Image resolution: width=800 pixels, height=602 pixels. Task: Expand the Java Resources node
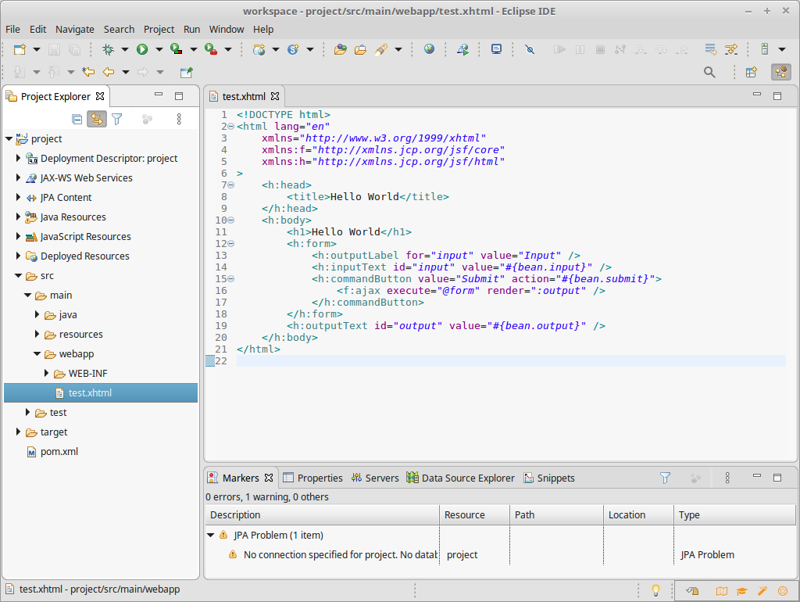pos(18,217)
